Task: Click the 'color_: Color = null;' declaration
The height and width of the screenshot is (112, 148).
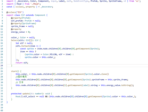Action: [23, 37]
